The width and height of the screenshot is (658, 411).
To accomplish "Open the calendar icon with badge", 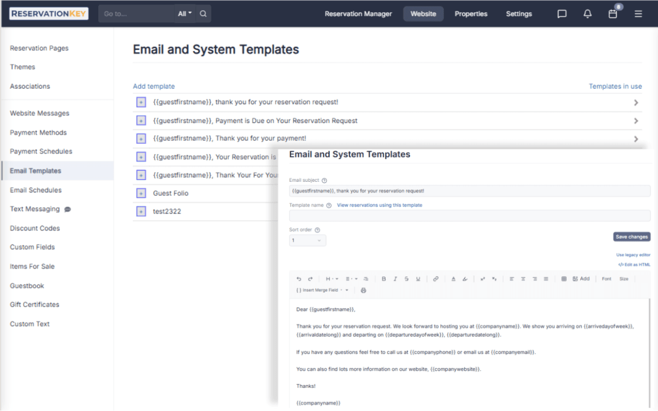I will tap(612, 14).
